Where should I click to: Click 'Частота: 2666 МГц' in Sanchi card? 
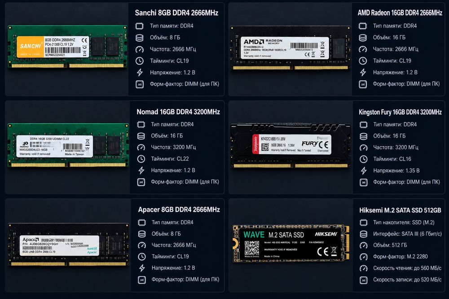click(x=173, y=49)
